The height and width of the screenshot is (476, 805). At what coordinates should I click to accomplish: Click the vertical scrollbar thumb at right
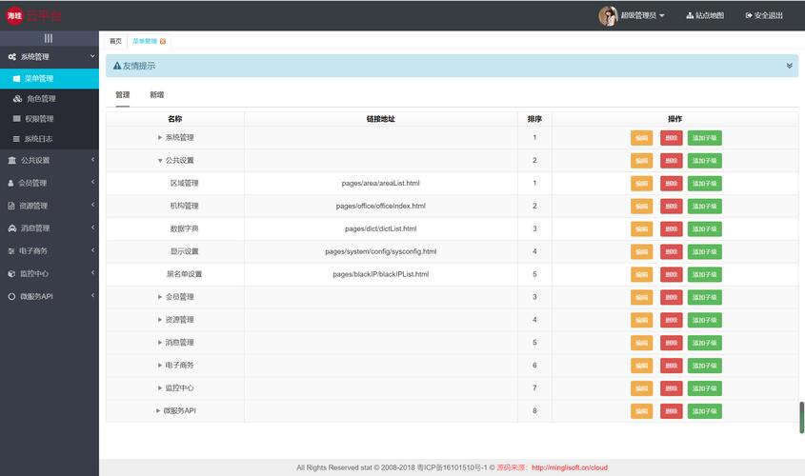tap(801, 418)
